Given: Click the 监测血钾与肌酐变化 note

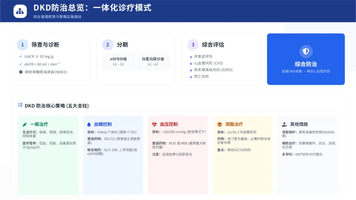Looking at the screenshot, I should click(x=172, y=155).
